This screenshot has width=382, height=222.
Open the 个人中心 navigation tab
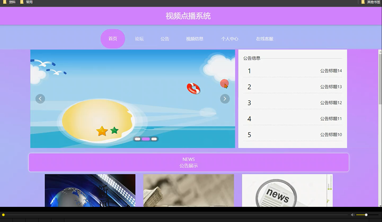click(230, 39)
